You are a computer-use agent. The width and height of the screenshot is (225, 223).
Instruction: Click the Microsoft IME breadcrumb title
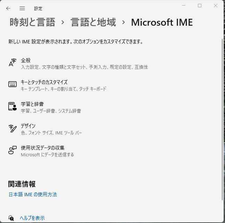(162, 22)
